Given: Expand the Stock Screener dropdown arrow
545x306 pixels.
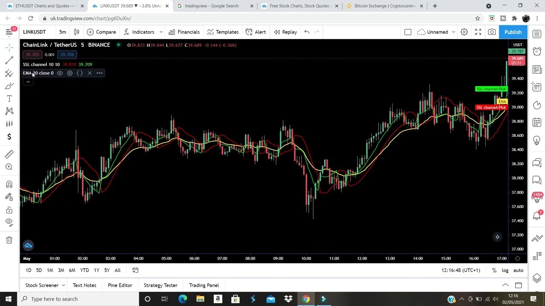Looking at the screenshot, I should click(63, 285).
